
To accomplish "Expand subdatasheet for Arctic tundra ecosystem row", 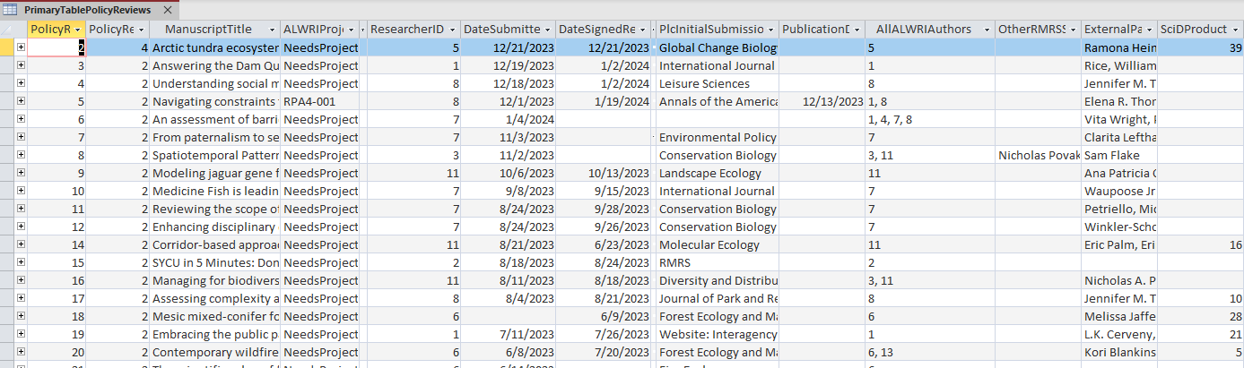I will [21, 47].
